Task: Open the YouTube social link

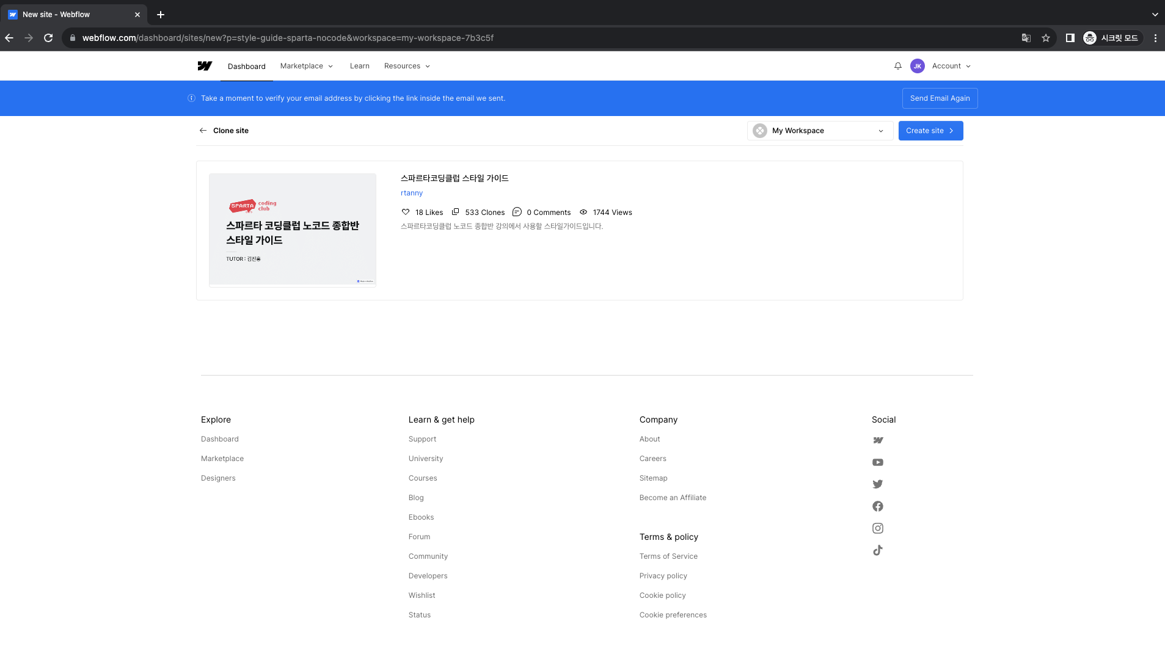Action: click(878, 462)
